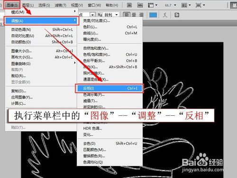The height and width of the screenshot is (178, 237).
Task: Open 亮度/对比度(C)... adjustment
Action: [110, 21]
